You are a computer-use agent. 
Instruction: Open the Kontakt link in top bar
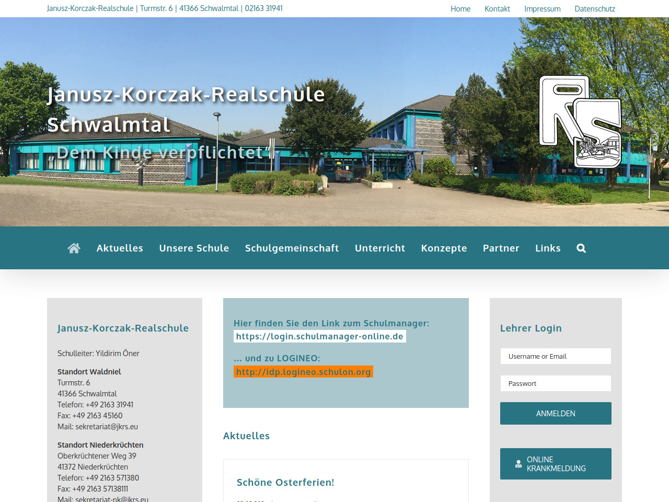tap(497, 9)
